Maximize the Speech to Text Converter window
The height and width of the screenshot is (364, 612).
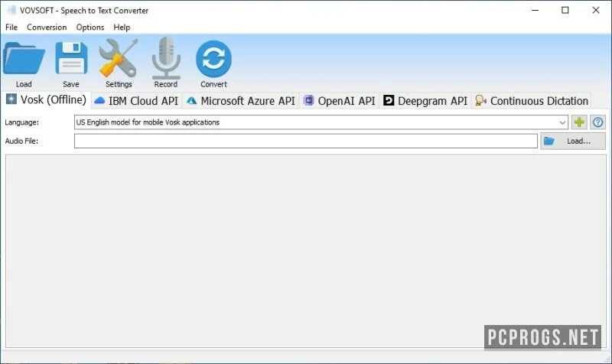tap(565, 10)
